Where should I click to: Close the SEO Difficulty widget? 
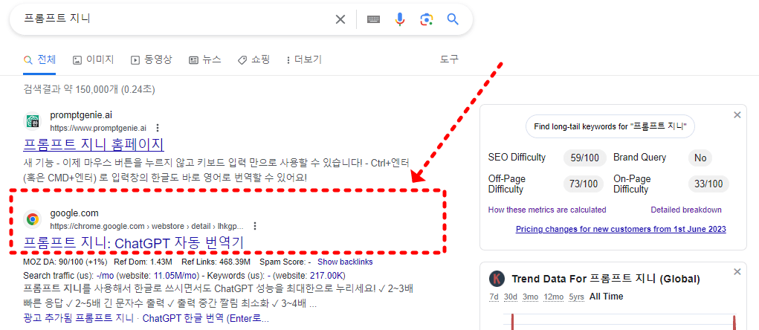737,115
